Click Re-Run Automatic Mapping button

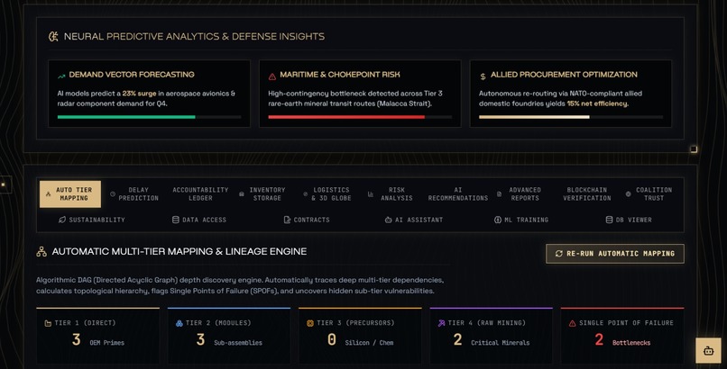tap(615, 254)
